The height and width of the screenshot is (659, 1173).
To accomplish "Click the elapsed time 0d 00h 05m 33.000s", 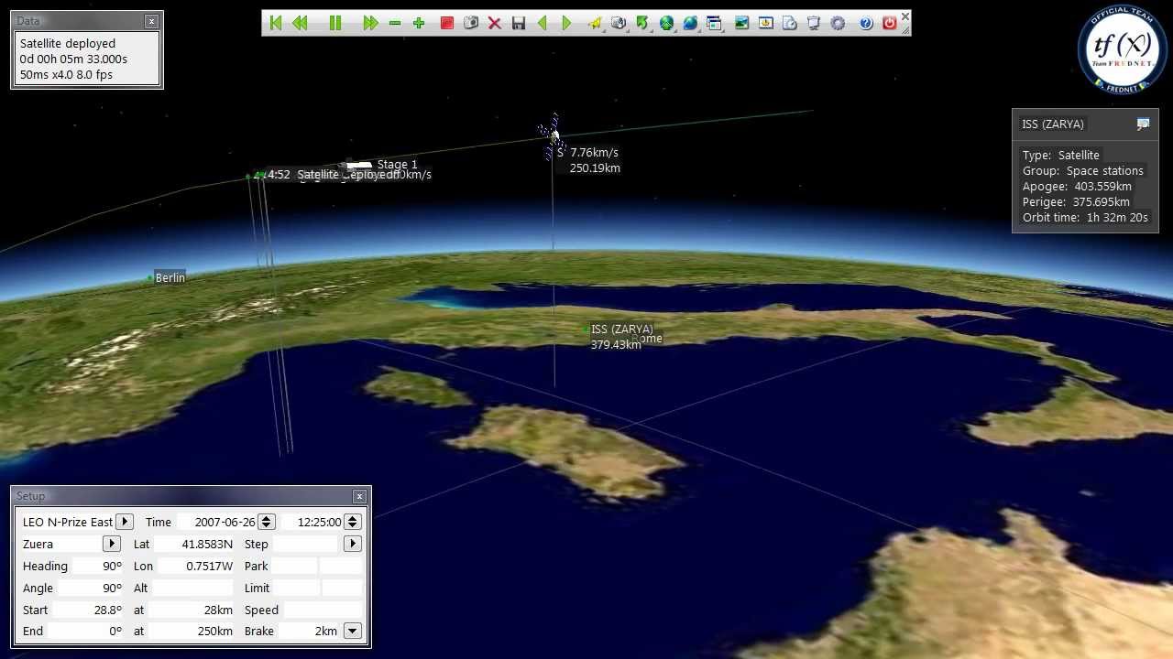I will [x=73, y=59].
